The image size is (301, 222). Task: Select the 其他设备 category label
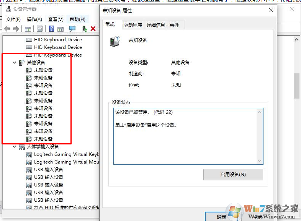point(36,62)
